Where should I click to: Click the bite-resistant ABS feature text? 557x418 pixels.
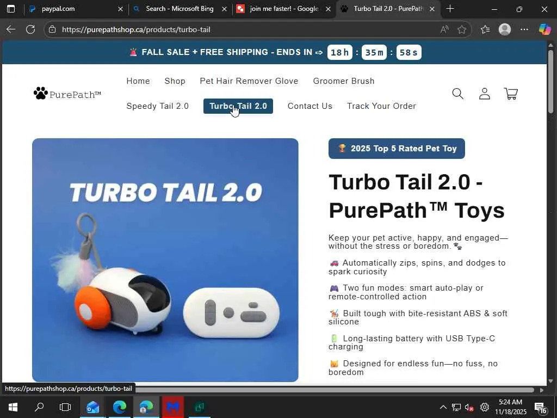click(x=418, y=317)
